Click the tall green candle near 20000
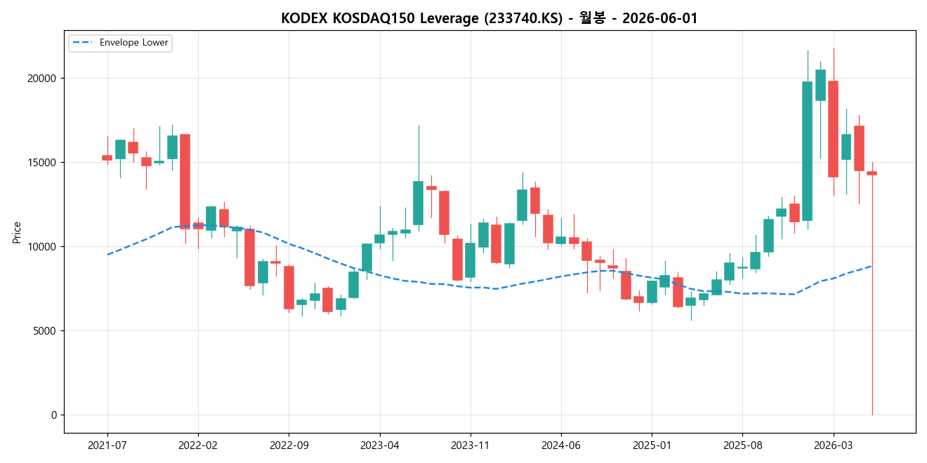Viewport: 927px width, 463px height. [807, 152]
